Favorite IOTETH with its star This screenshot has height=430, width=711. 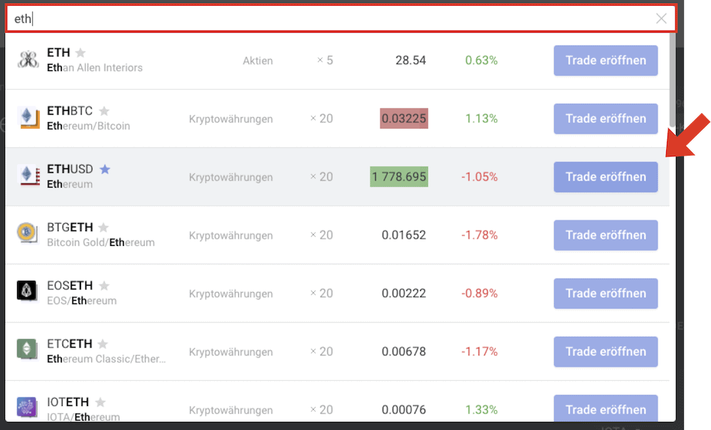[x=100, y=402]
